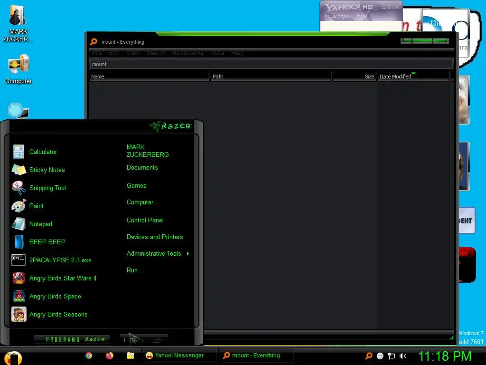This screenshot has height=365, width=486.
Task: Launch Paint from the Start menu
Action: coord(28,206)
